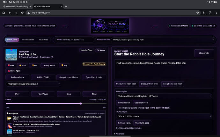Viewport: 220px width, 137px height.
Task: Click Jump to candidates
Action: tap(69, 77)
